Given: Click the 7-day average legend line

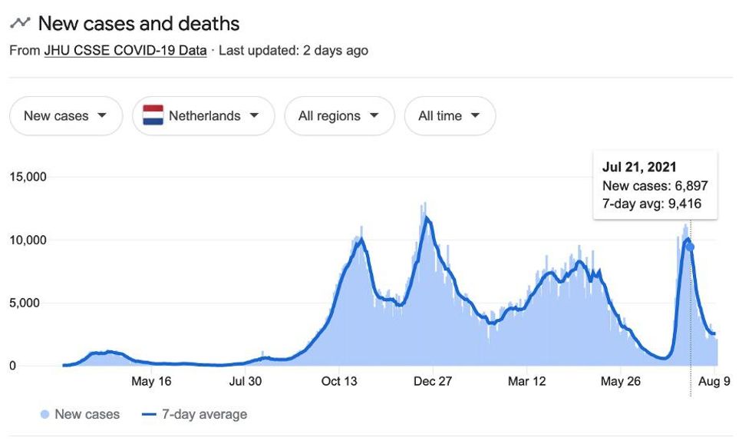Looking at the screenshot, I should pyautogui.click(x=149, y=415).
